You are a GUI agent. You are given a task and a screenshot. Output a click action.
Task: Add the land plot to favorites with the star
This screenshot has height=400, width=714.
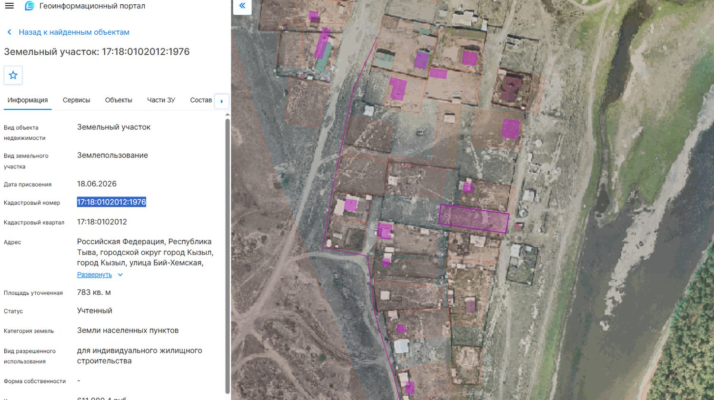point(13,75)
